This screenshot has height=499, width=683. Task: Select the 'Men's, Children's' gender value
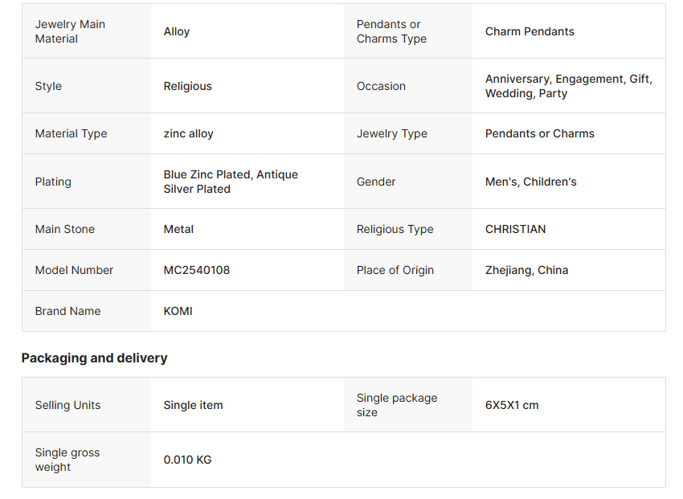click(x=530, y=182)
